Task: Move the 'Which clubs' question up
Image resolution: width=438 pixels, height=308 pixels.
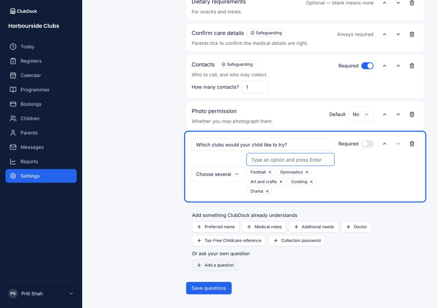Action: tap(385, 144)
